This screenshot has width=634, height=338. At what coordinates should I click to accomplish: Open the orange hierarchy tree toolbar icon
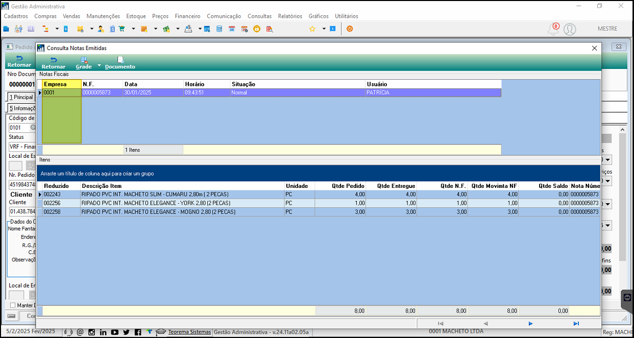[x=45, y=29]
